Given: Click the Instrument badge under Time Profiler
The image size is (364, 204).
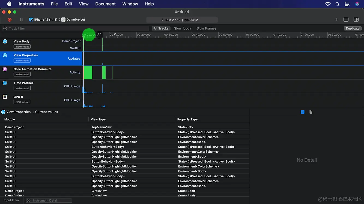Looking at the screenshot, I should point(22,88).
